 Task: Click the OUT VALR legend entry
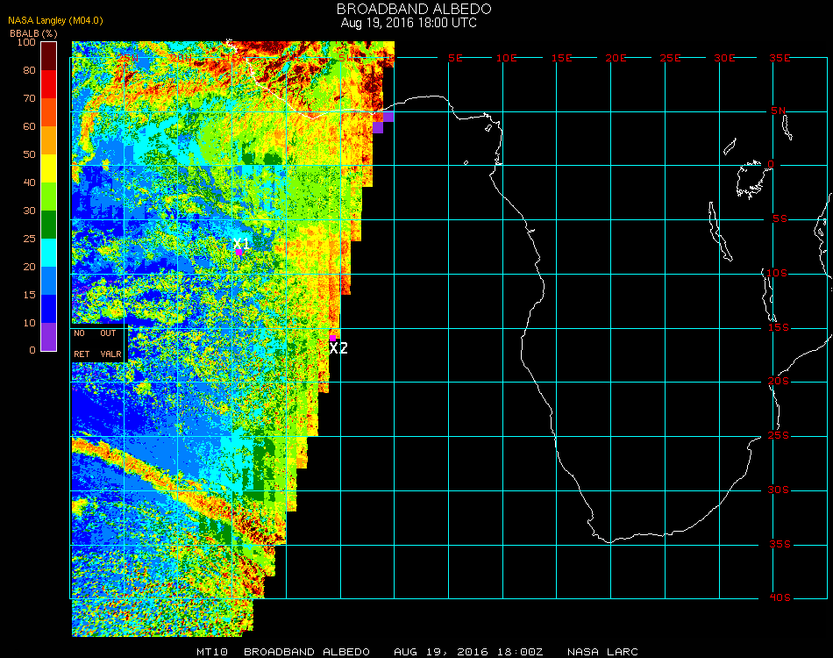click(110, 344)
